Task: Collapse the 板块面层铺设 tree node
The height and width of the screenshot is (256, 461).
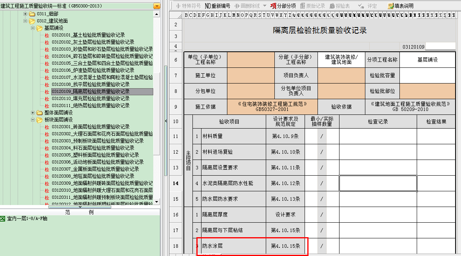Action: [x=33, y=120]
